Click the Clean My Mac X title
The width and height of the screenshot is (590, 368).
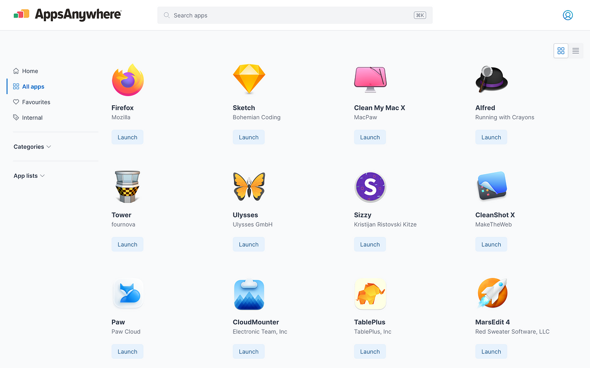coord(379,108)
